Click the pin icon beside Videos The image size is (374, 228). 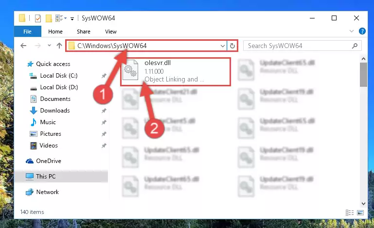tap(104, 146)
